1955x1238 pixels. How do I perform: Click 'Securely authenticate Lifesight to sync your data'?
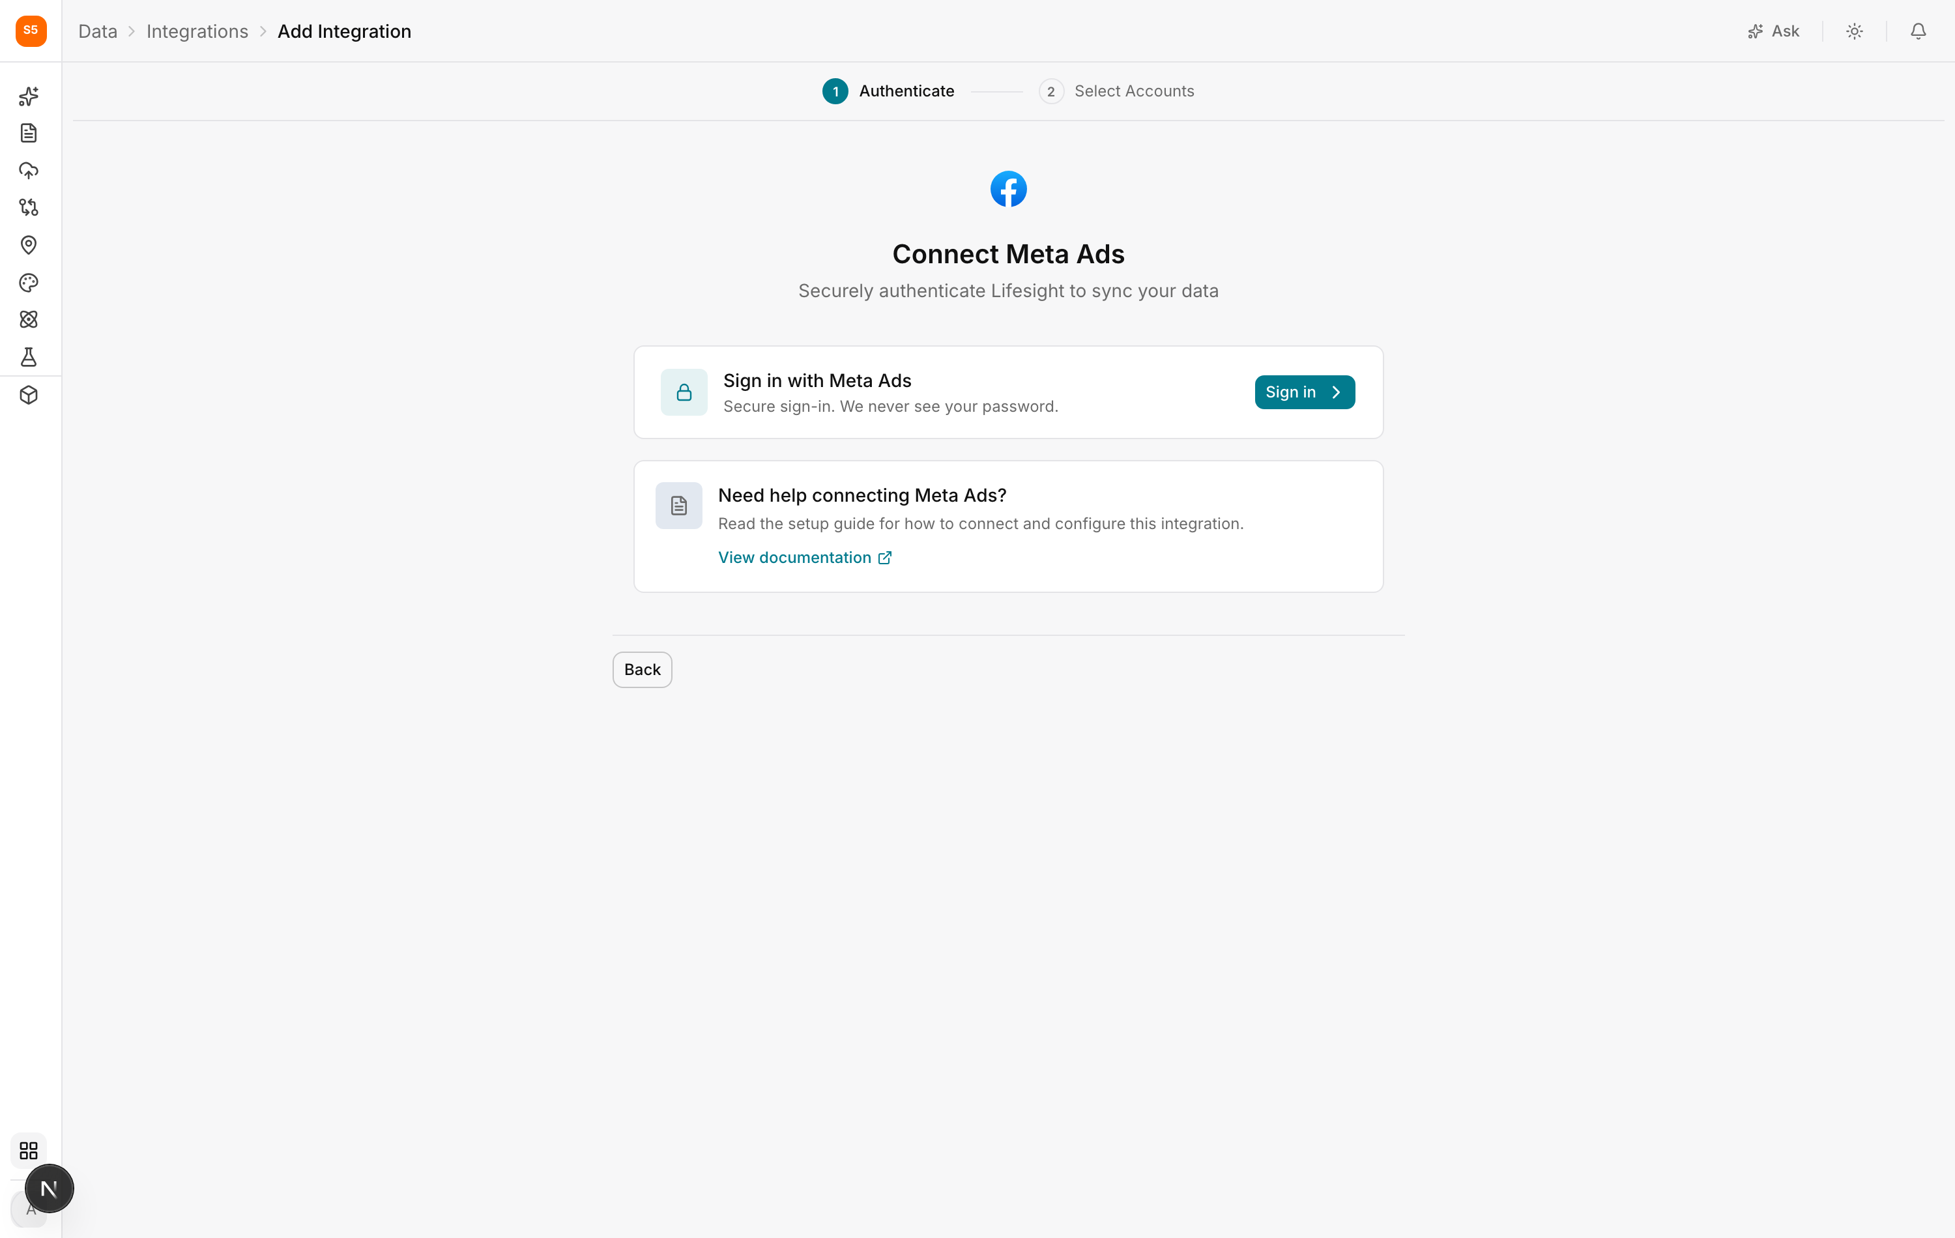pyautogui.click(x=1008, y=291)
